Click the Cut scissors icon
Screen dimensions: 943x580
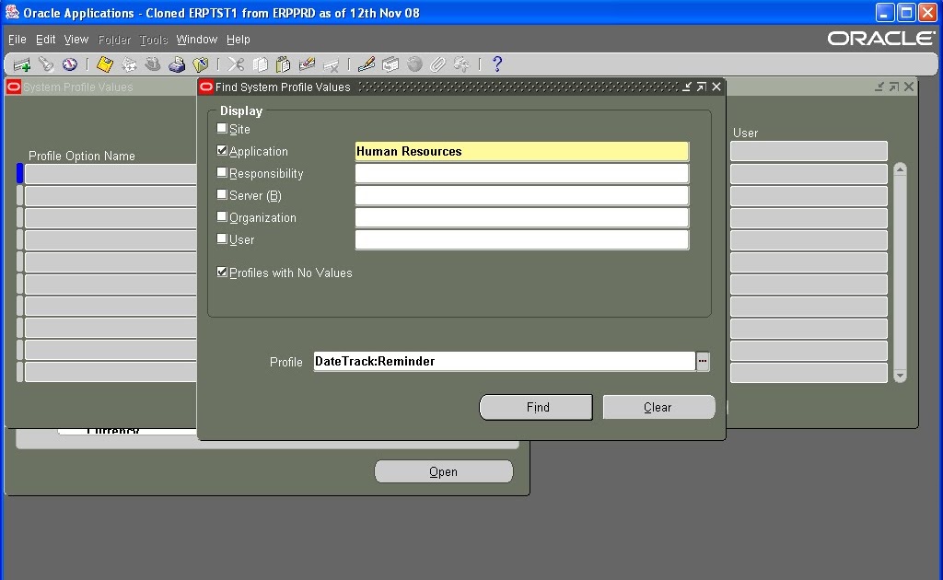coord(237,64)
